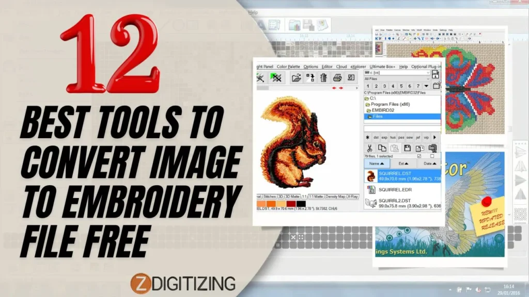The image size is (529, 297).
Task: Click the Cut scissors icon
Action: 370,147
